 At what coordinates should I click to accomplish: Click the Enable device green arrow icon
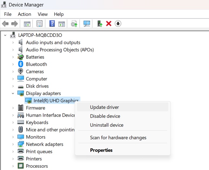100,24
